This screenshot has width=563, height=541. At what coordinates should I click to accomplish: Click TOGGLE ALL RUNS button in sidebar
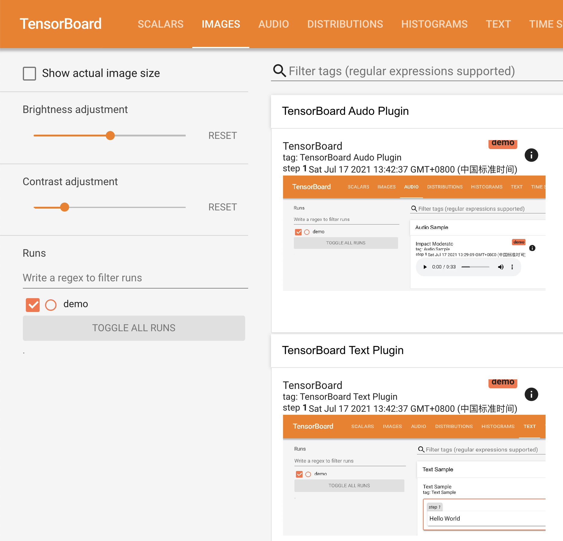point(134,328)
